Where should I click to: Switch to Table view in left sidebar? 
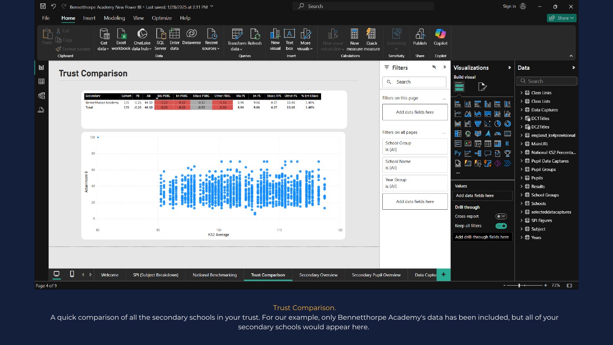tap(41, 81)
